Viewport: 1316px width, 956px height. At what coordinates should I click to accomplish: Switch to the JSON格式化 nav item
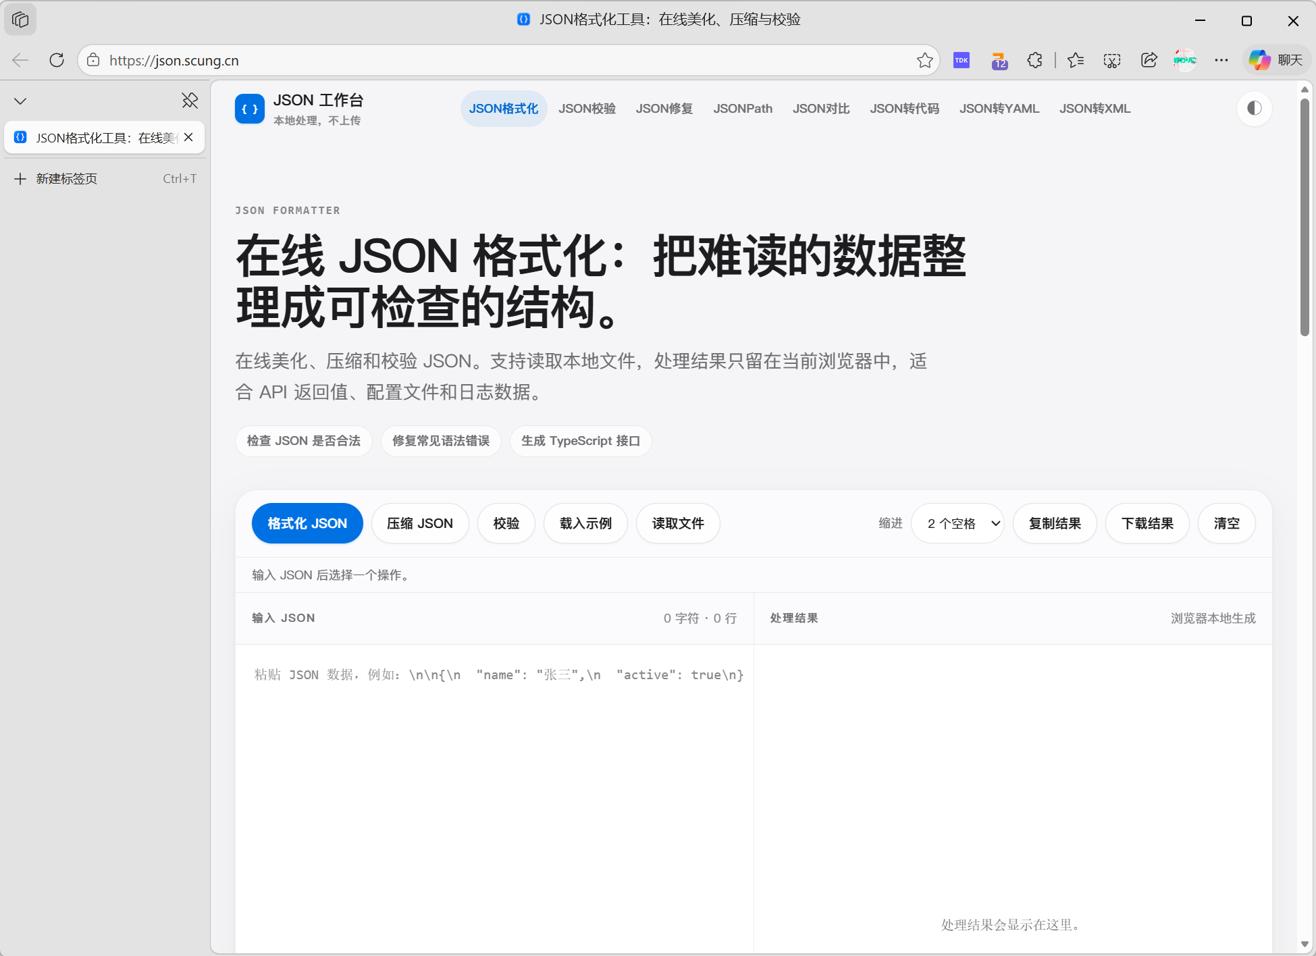coord(504,109)
